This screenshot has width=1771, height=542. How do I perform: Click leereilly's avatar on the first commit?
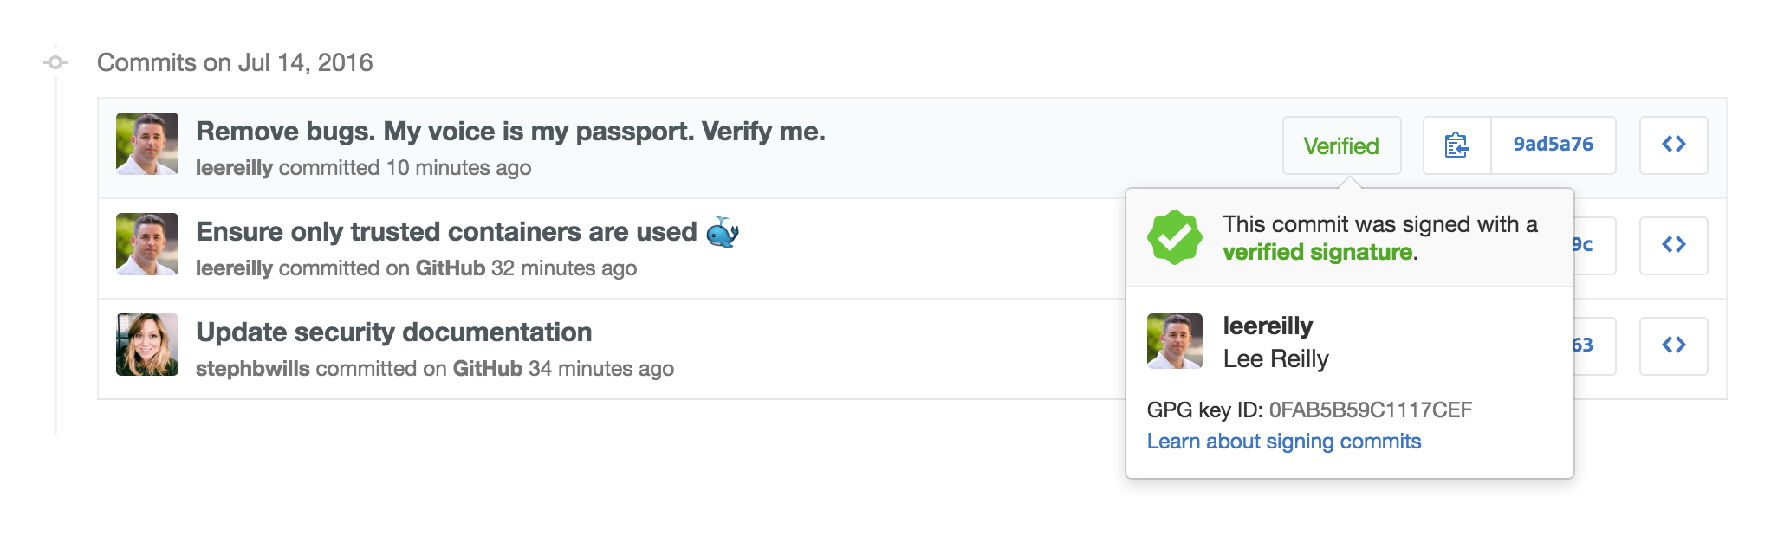147,144
